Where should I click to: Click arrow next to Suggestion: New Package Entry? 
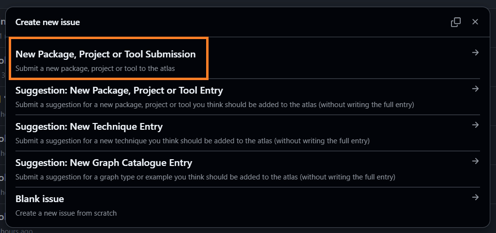(x=475, y=89)
